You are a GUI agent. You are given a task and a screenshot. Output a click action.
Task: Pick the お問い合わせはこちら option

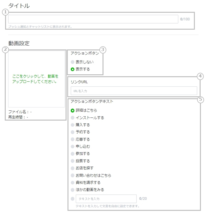pos(73,175)
